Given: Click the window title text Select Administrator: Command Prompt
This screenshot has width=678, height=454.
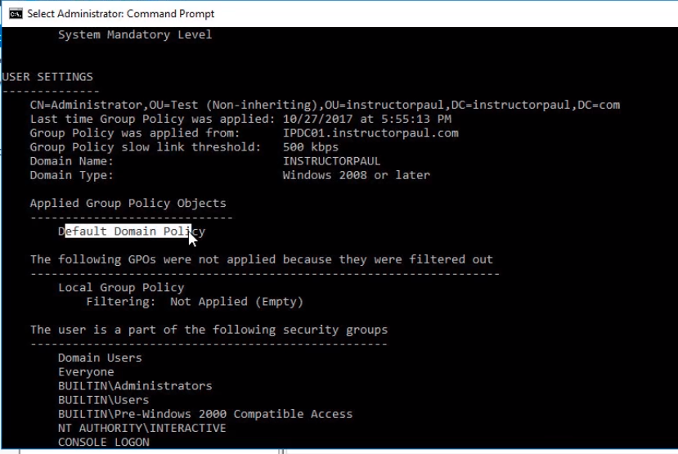Looking at the screenshot, I should 121,14.
